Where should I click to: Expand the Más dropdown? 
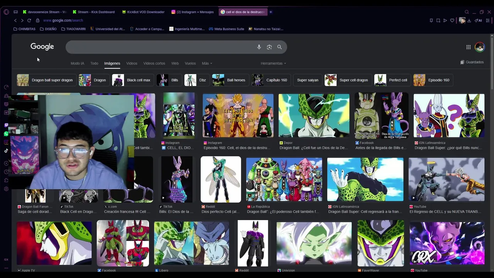(x=207, y=63)
